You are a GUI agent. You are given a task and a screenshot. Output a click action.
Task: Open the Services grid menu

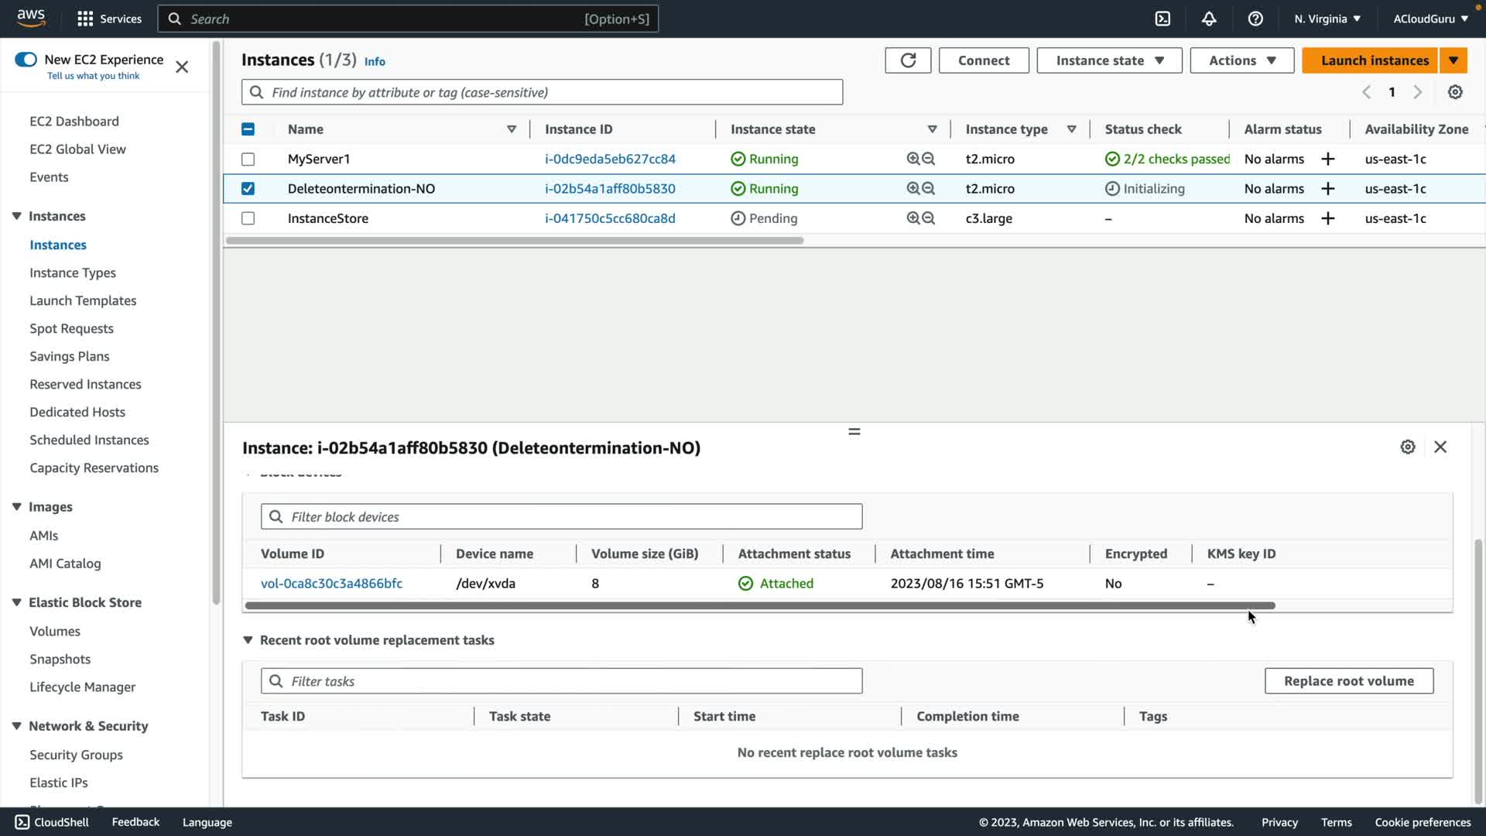[x=85, y=19]
